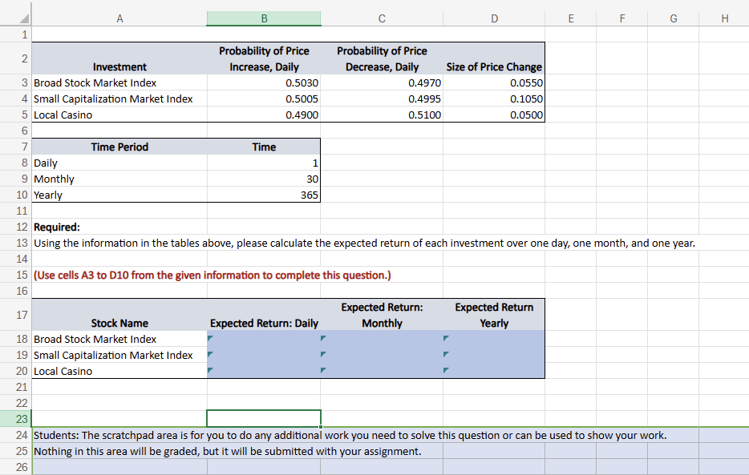This screenshot has height=475, width=749.
Task: Click Expected Return Daily input for Broad Stock Market Index
Action: (264, 339)
